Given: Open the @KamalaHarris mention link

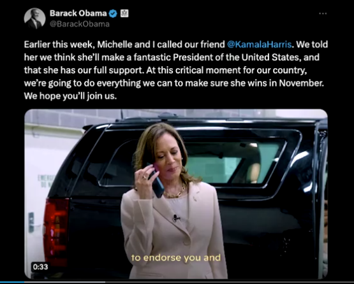Looking at the screenshot, I should (x=259, y=45).
